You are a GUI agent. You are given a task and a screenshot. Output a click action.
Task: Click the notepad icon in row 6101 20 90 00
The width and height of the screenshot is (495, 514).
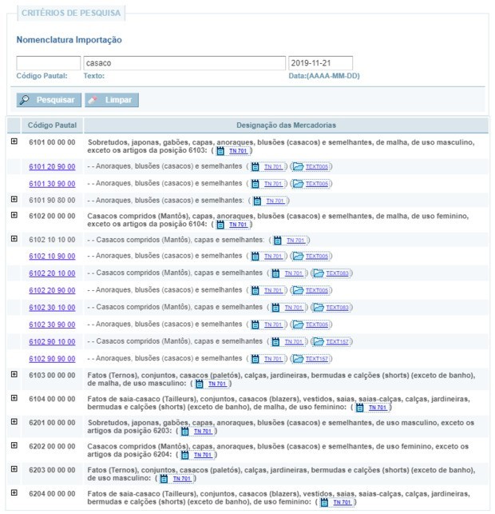[255, 167]
